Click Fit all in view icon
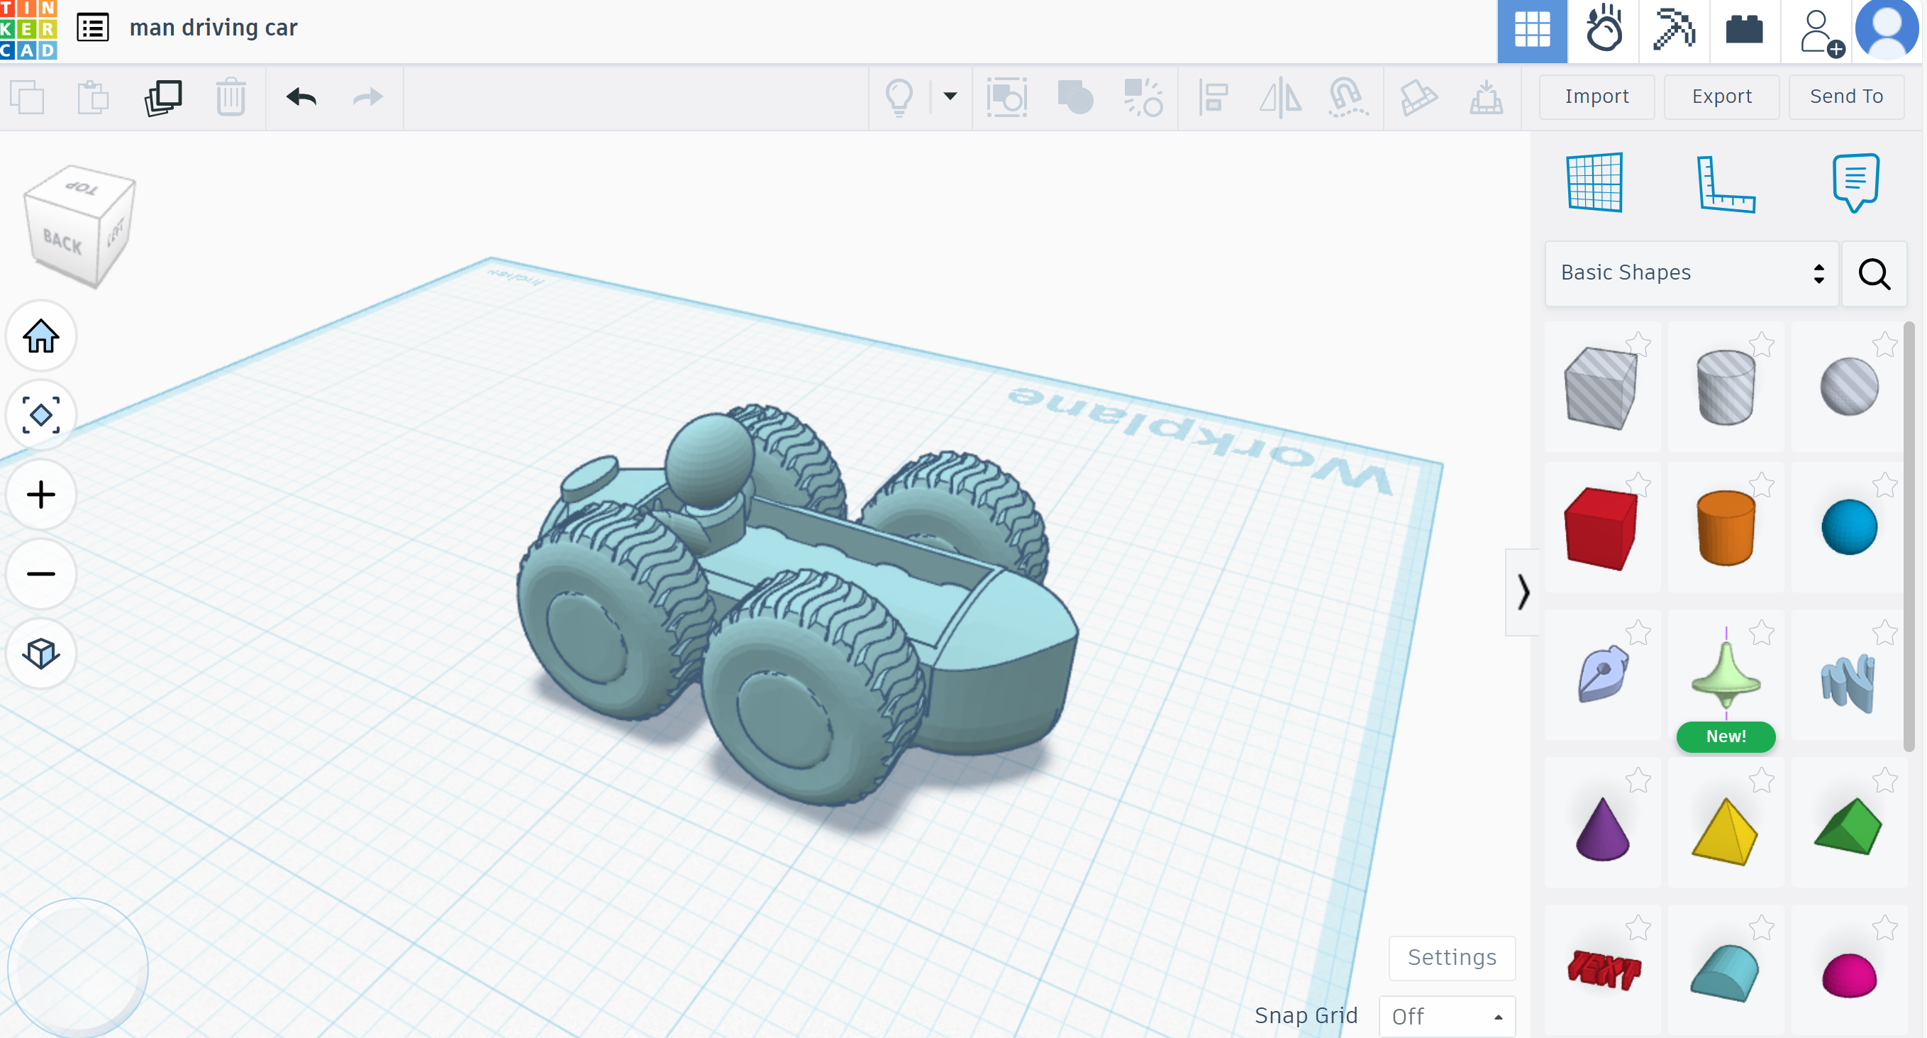Image resolution: width=1927 pixels, height=1038 pixels. 41,415
